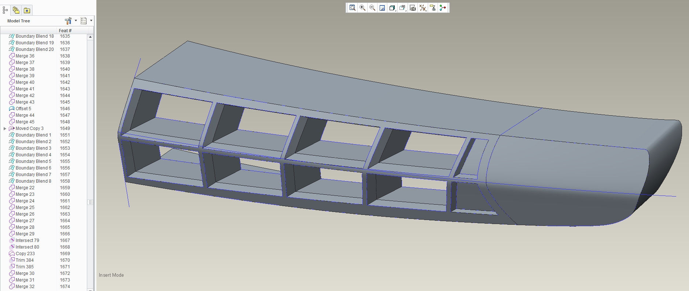Select the Merge 22 feature
689x291 pixels.
pos(25,188)
